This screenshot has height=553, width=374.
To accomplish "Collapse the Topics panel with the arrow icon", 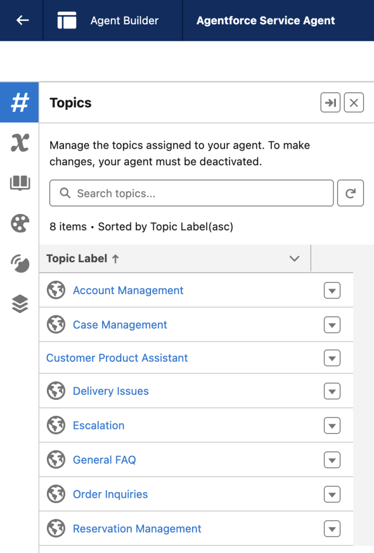I will (330, 102).
